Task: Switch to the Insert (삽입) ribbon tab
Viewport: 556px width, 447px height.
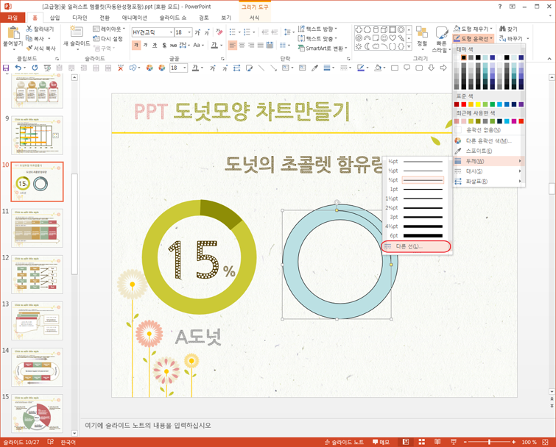Action: pos(54,18)
